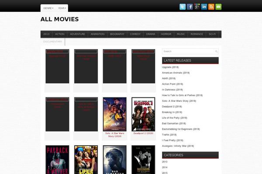Open the MUSIC genre menu item
Viewport: 262px width, 174px height.
[181, 34]
